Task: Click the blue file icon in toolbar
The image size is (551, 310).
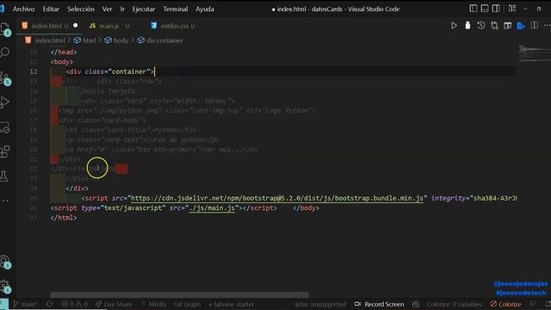Action: coord(521,25)
